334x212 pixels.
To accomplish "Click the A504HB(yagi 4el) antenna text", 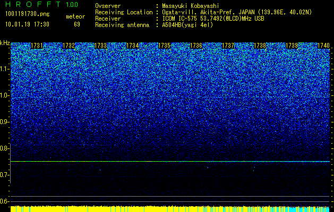I will point(187,25).
